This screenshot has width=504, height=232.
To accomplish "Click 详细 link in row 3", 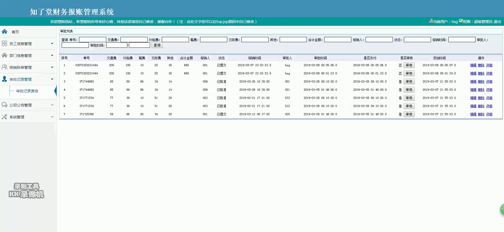I will click(x=489, y=81).
